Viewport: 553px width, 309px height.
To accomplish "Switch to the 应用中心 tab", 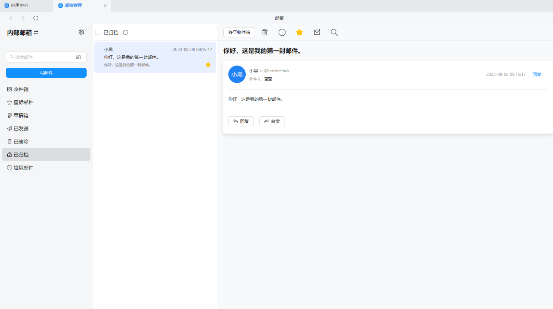I will [19, 5].
